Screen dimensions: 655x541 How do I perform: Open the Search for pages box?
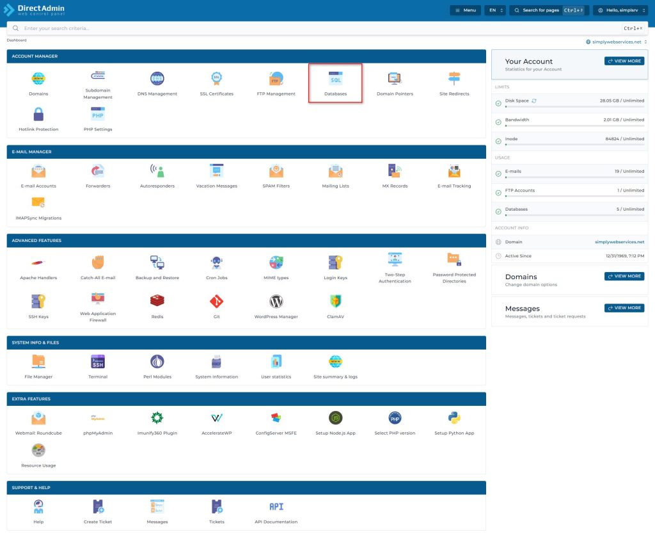click(549, 10)
